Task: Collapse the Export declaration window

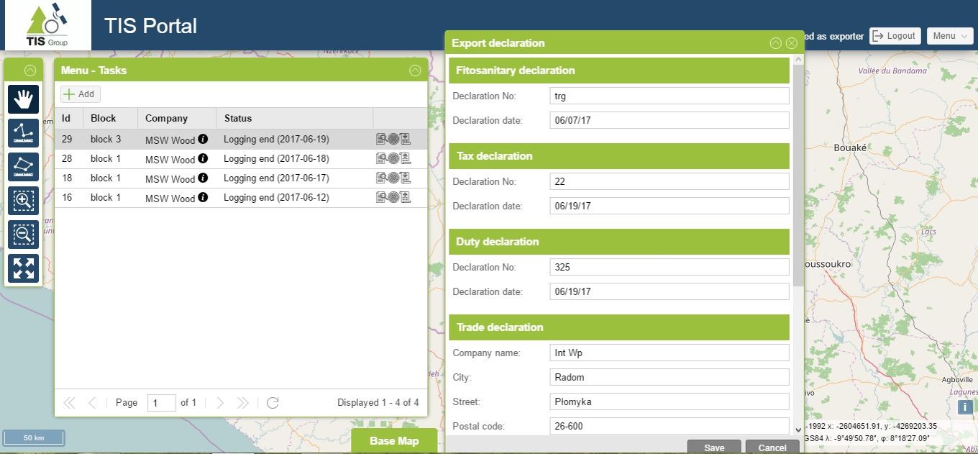Action: pyautogui.click(x=775, y=43)
